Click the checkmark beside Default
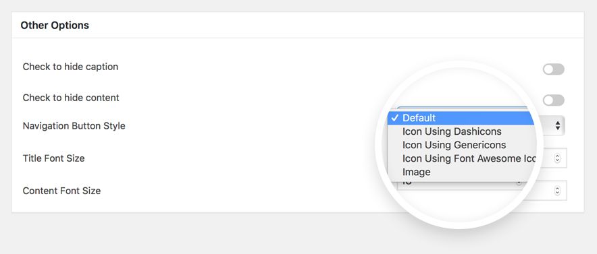 pyautogui.click(x=395, y=118)
